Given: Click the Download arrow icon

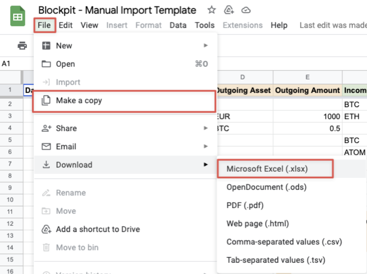Looking at the screenshot, I should pyautogui.click(x=46, y=164).
